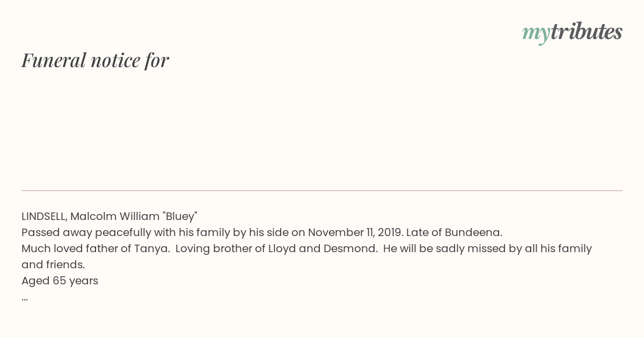Expand the truncated notice via the ellipsis
The width and height of the screenshot is (644, 338).
tap(25, 299)
